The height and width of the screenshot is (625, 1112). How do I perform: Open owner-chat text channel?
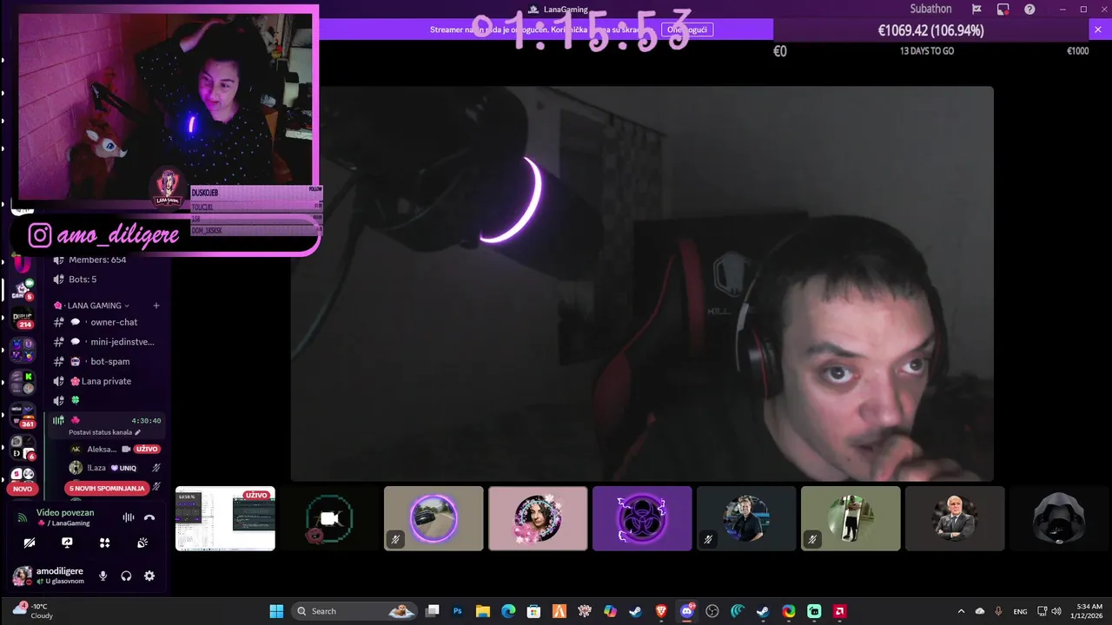point(106,322)
